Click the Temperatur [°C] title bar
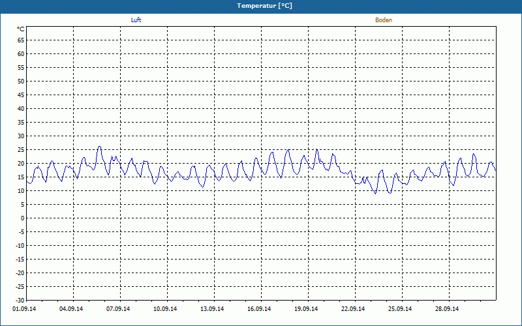Screen dimensions: 522x326 point(261,6)
